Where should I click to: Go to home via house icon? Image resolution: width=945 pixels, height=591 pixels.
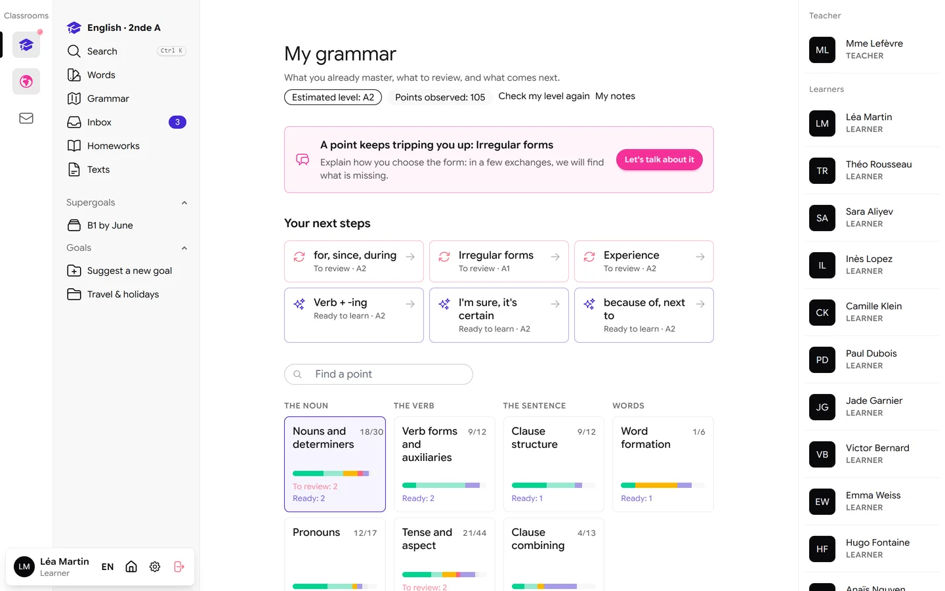(131, 567)
